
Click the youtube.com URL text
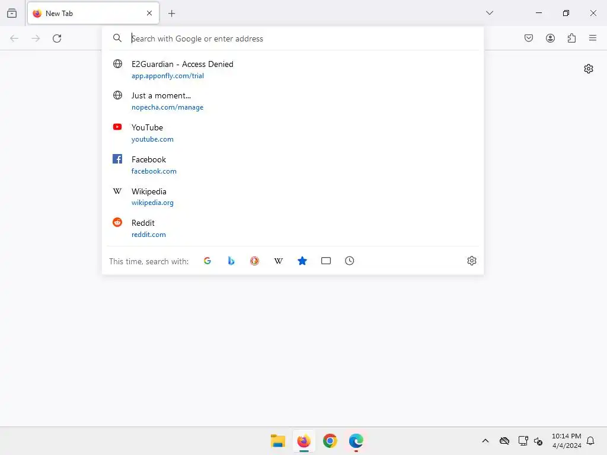pyautogui.click(x=152, y=139)
